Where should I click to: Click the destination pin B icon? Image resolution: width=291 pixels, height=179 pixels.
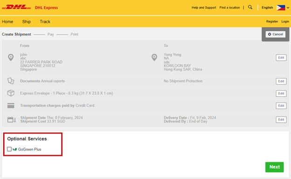click(x=154, y=57)
